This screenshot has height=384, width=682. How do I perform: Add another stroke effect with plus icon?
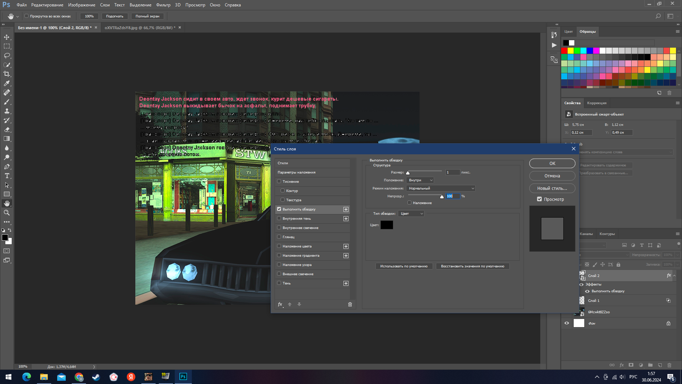pos(346,209)
